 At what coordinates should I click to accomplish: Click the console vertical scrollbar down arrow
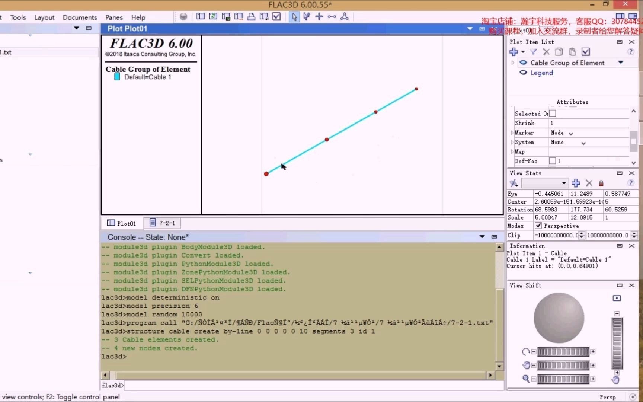(x=499, y=366)
